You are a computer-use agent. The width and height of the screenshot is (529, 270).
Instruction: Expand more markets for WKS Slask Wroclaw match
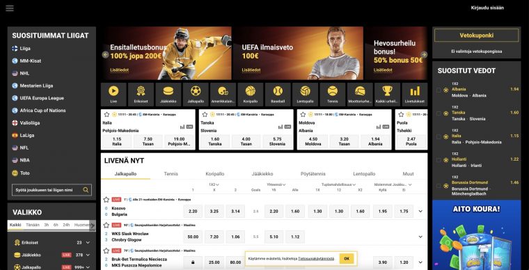(420, 237)
